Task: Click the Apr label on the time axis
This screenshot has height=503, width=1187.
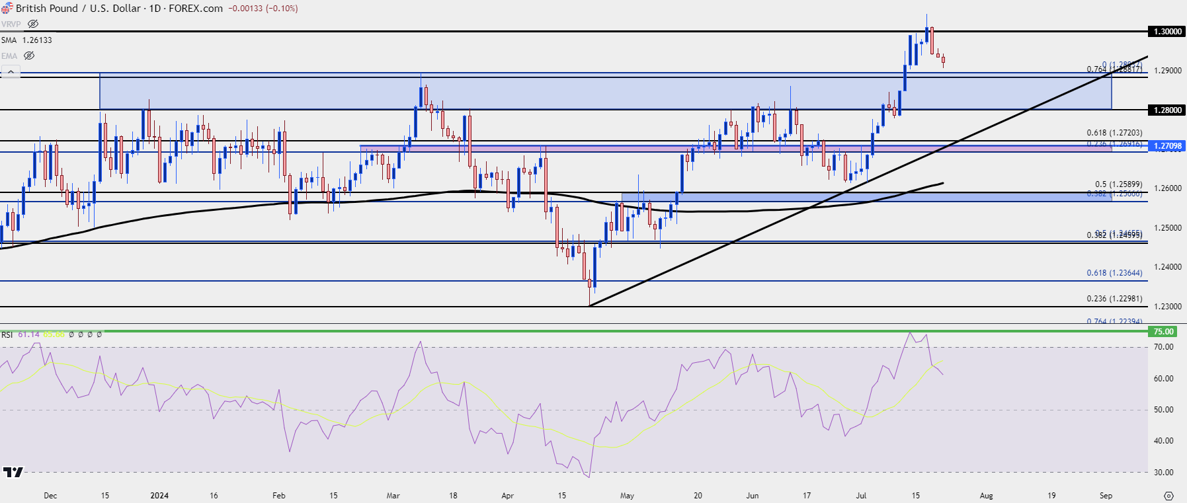Action: [507, 495]
